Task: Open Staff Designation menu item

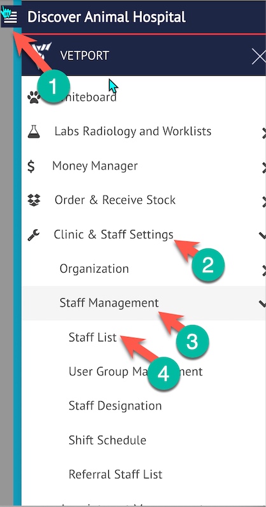Action: [x=115, y=406]
